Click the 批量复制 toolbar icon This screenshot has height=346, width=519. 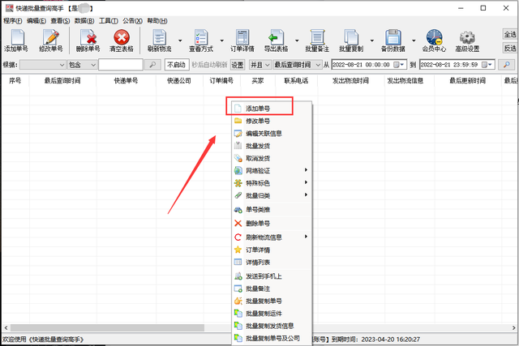(x=351, y=41)
